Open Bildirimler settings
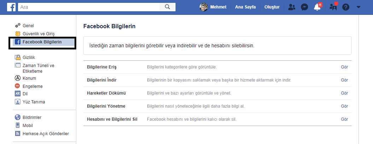 click(x=32, y=118)
